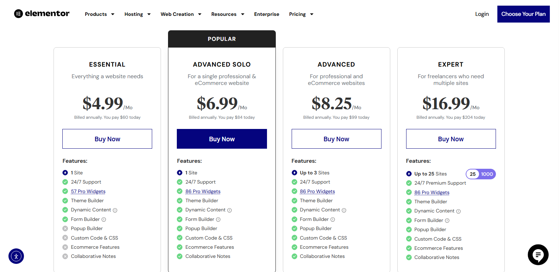Viewport: 559px width, 272px height.
Task: Open the live chat bubble icon
Action: 538,255
